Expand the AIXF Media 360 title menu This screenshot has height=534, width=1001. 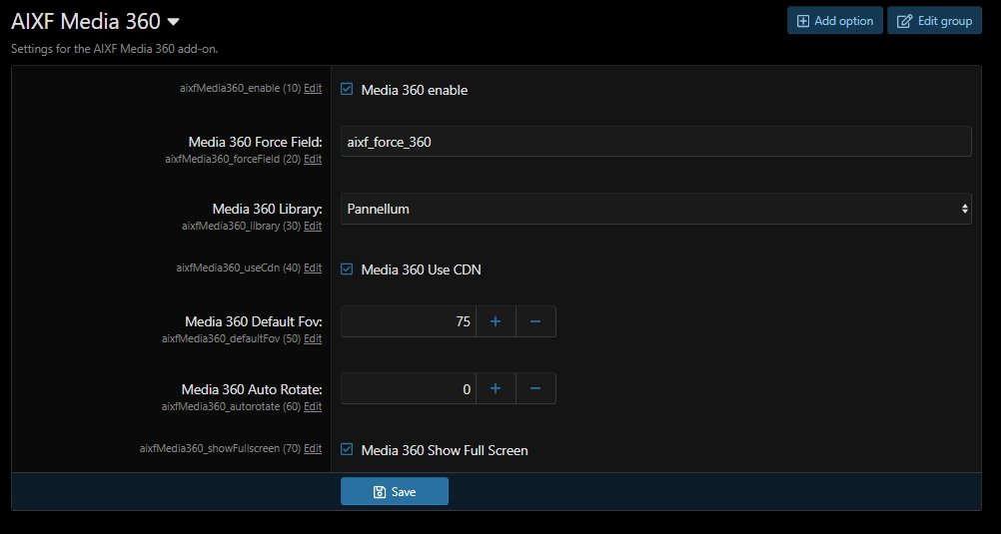[173, 22]
